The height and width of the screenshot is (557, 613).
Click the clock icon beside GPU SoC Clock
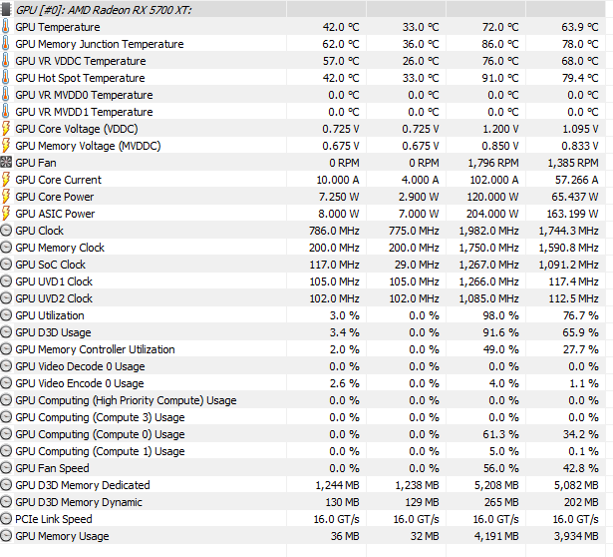tap(6, 265)
